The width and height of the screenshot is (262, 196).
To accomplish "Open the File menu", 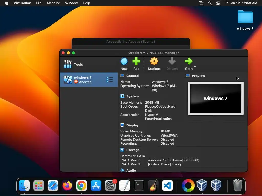I will (39, 3).
